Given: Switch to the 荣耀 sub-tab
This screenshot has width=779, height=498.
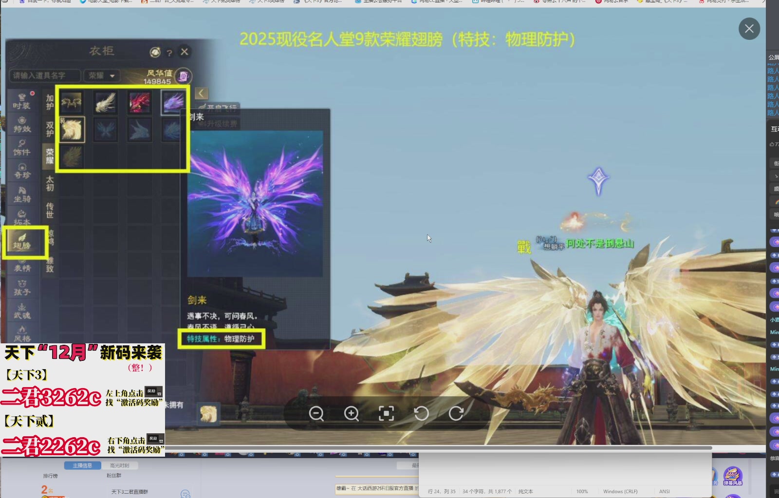Looking at the screenshot, I should (50, 156).
